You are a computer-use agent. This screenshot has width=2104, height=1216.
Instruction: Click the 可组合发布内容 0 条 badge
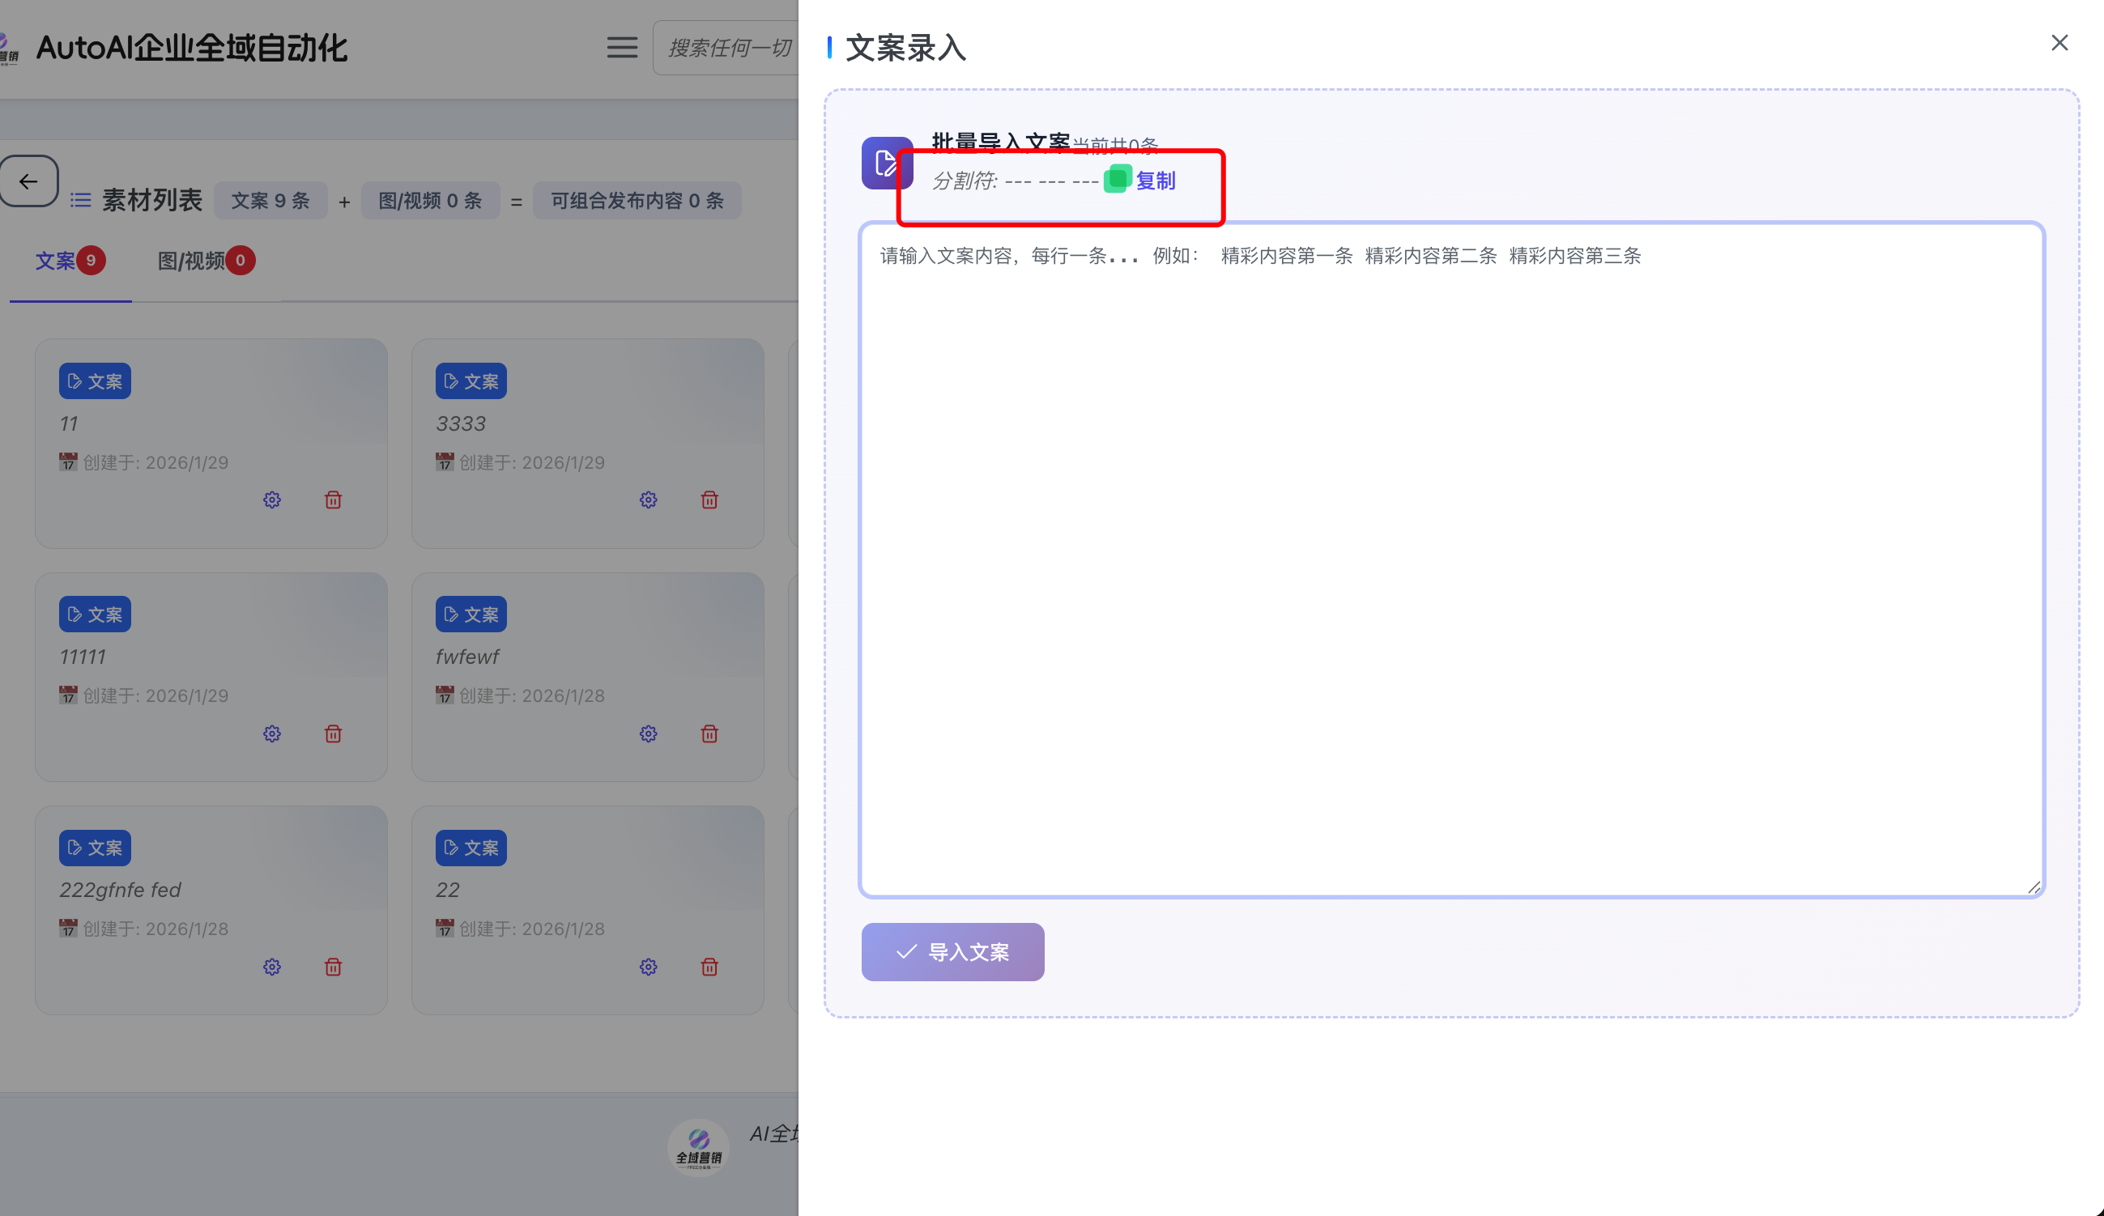(x=637, y=201)
